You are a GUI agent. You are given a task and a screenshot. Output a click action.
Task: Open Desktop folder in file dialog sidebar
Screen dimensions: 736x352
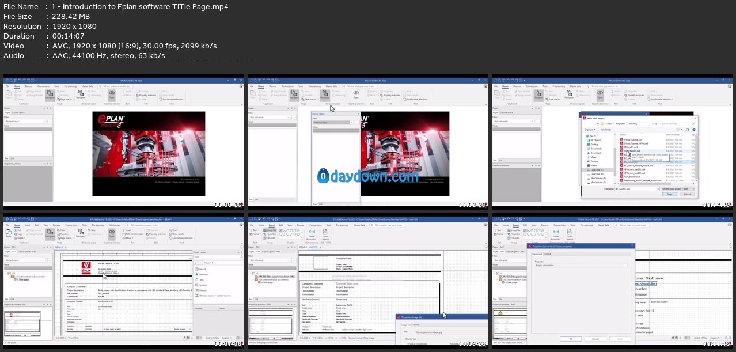[593, 145]
